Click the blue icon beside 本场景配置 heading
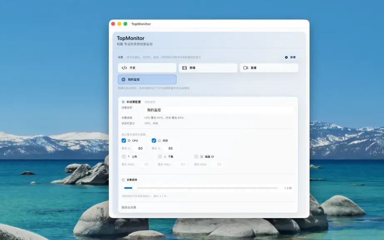The height and width of the screenshot is (240, 384). (123, 102)
